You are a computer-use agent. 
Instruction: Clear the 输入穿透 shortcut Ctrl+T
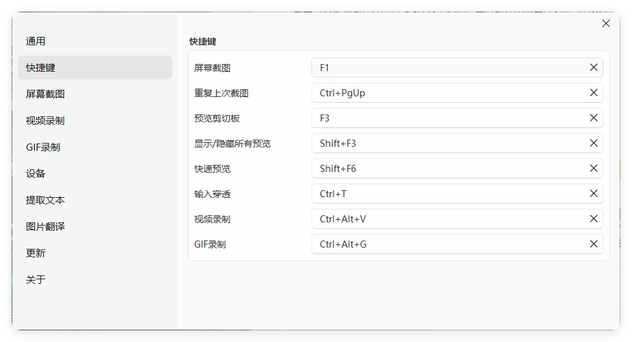(593, 193)
